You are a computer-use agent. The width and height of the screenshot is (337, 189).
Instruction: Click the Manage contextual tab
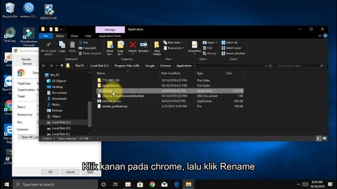[110, 29]
